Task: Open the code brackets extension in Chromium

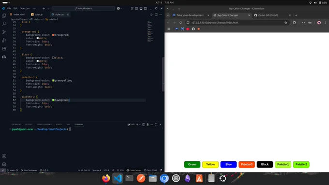Action: (x=303, y=23)
